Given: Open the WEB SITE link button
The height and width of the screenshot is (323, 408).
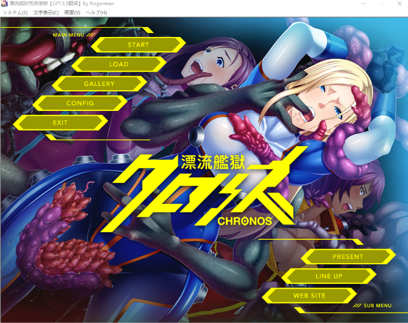Looking at the screenshot, I should 310,296.
